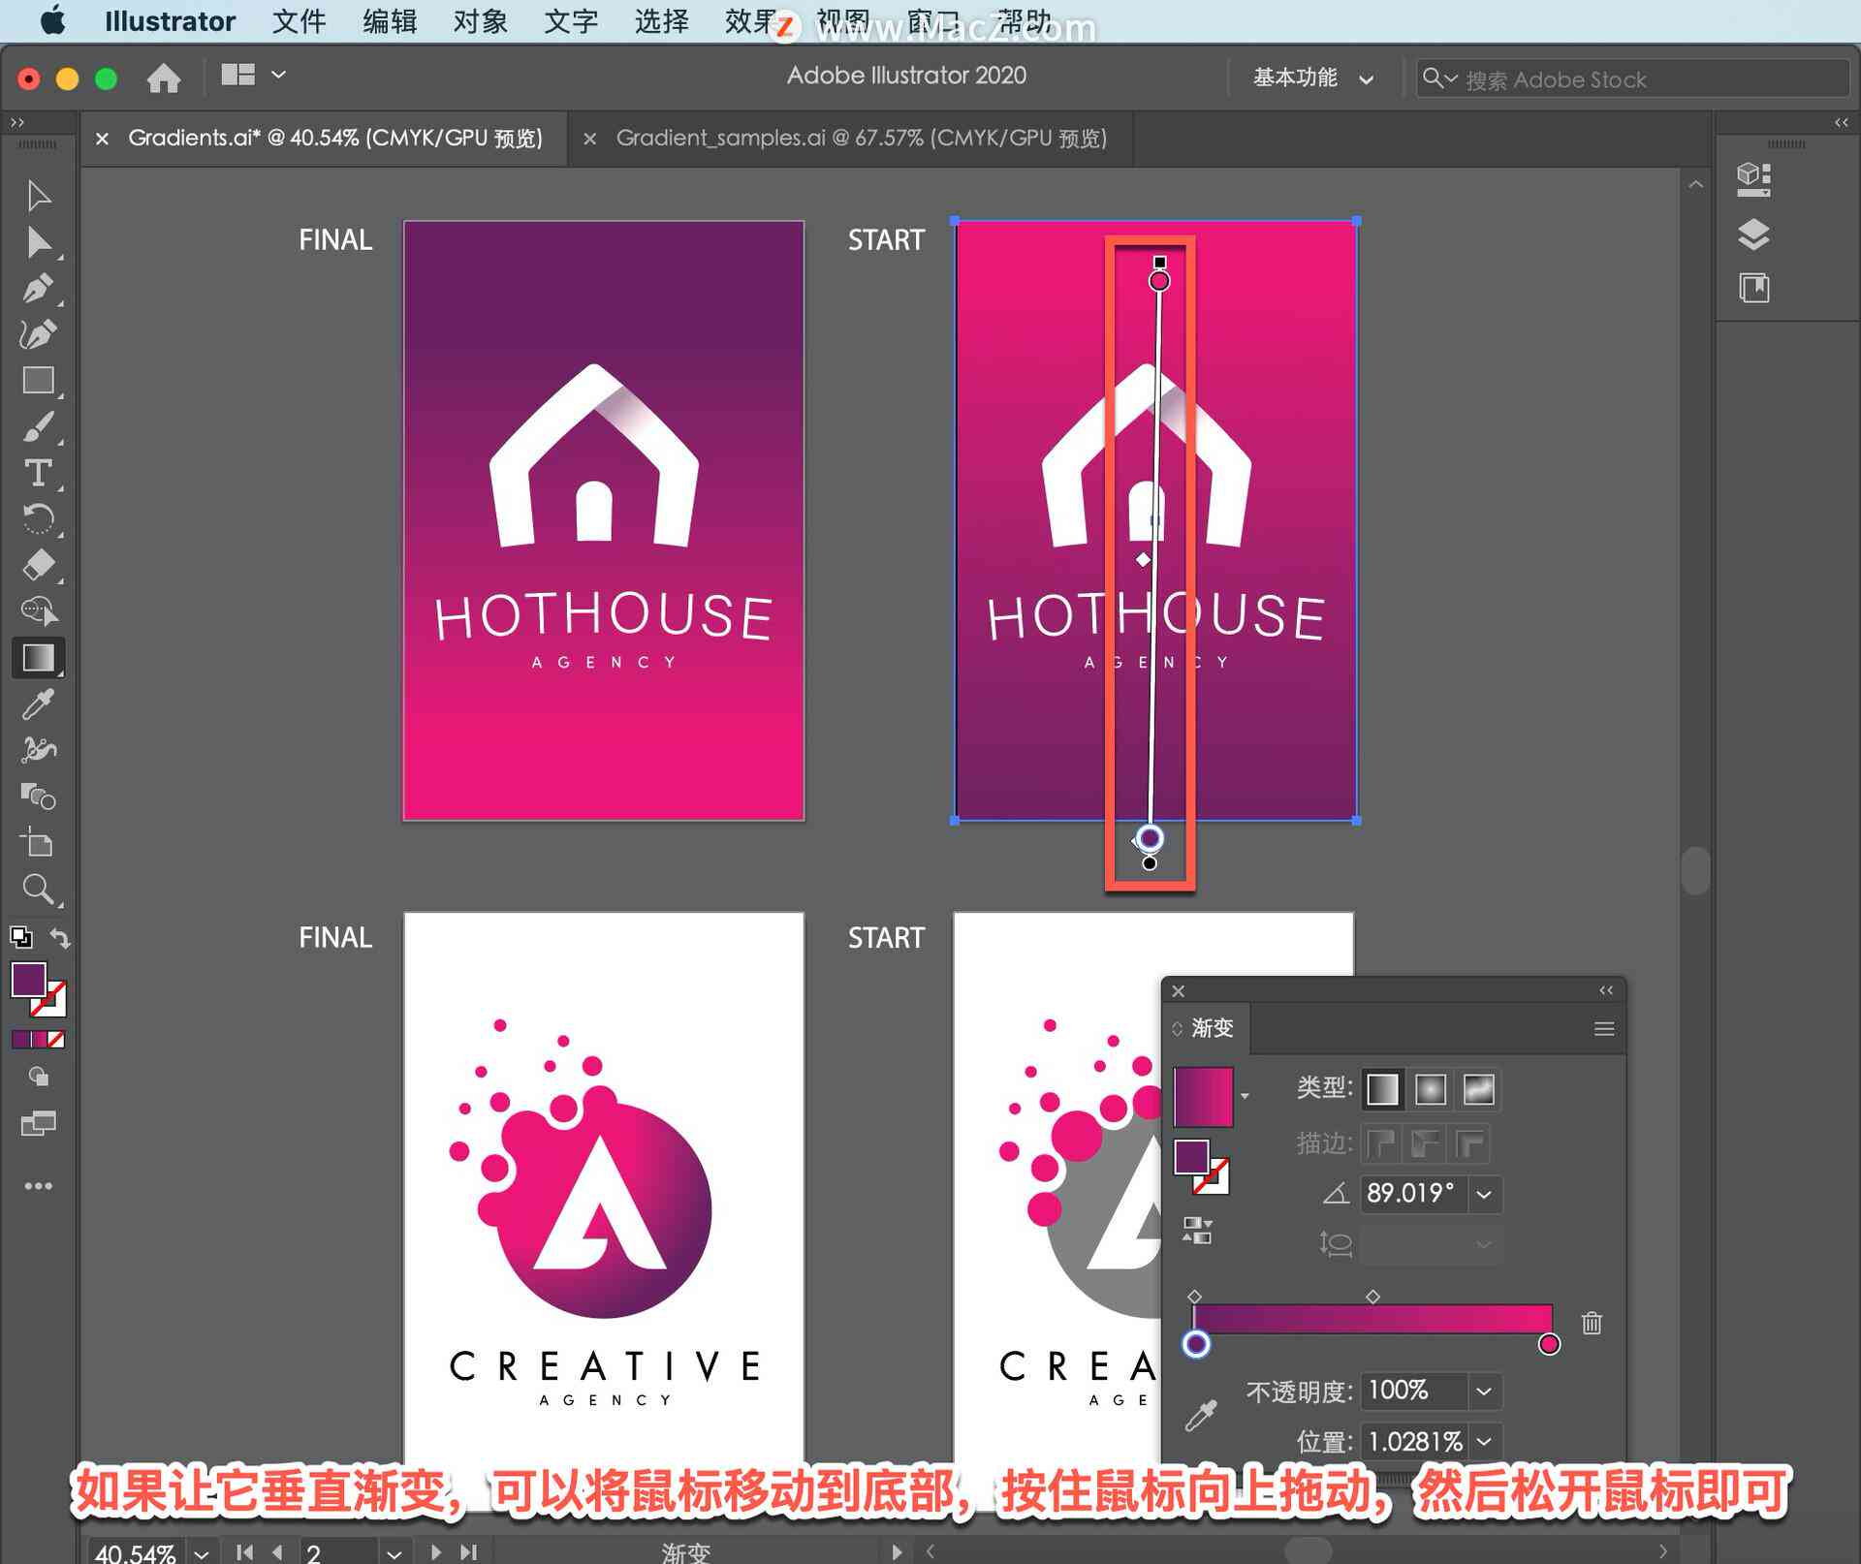This screenshot has width=1861, height=1564.
Task: Select the Zoom magnifier tool
Action: [x=38, y=889]
